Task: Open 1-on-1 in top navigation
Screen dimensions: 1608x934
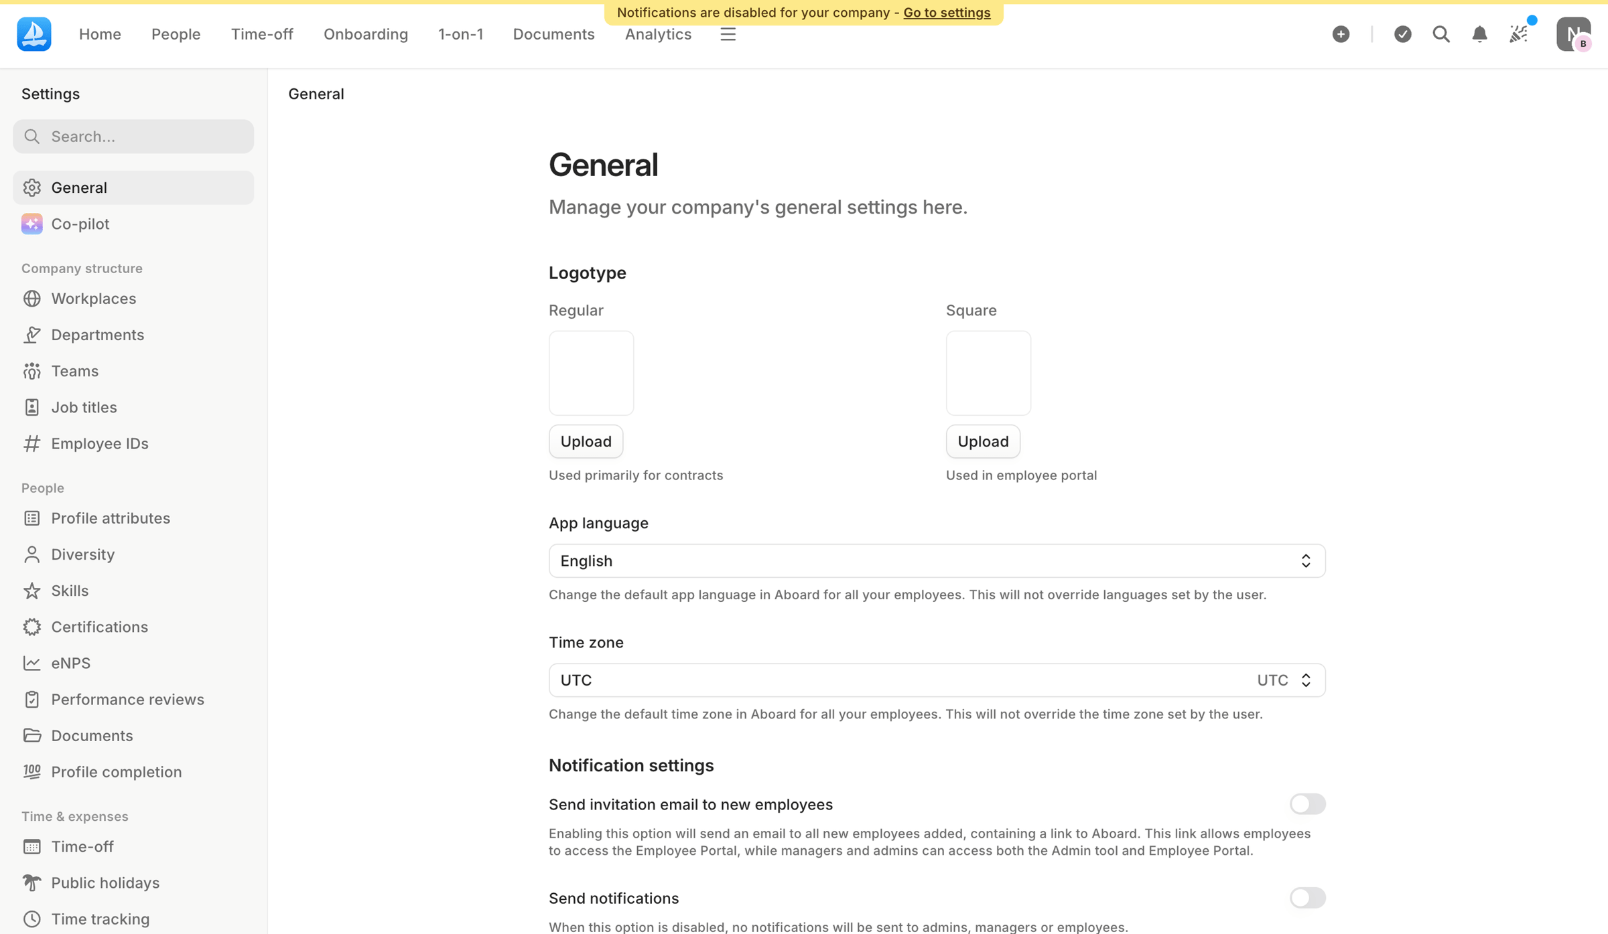Action: [x=460, y=34]
